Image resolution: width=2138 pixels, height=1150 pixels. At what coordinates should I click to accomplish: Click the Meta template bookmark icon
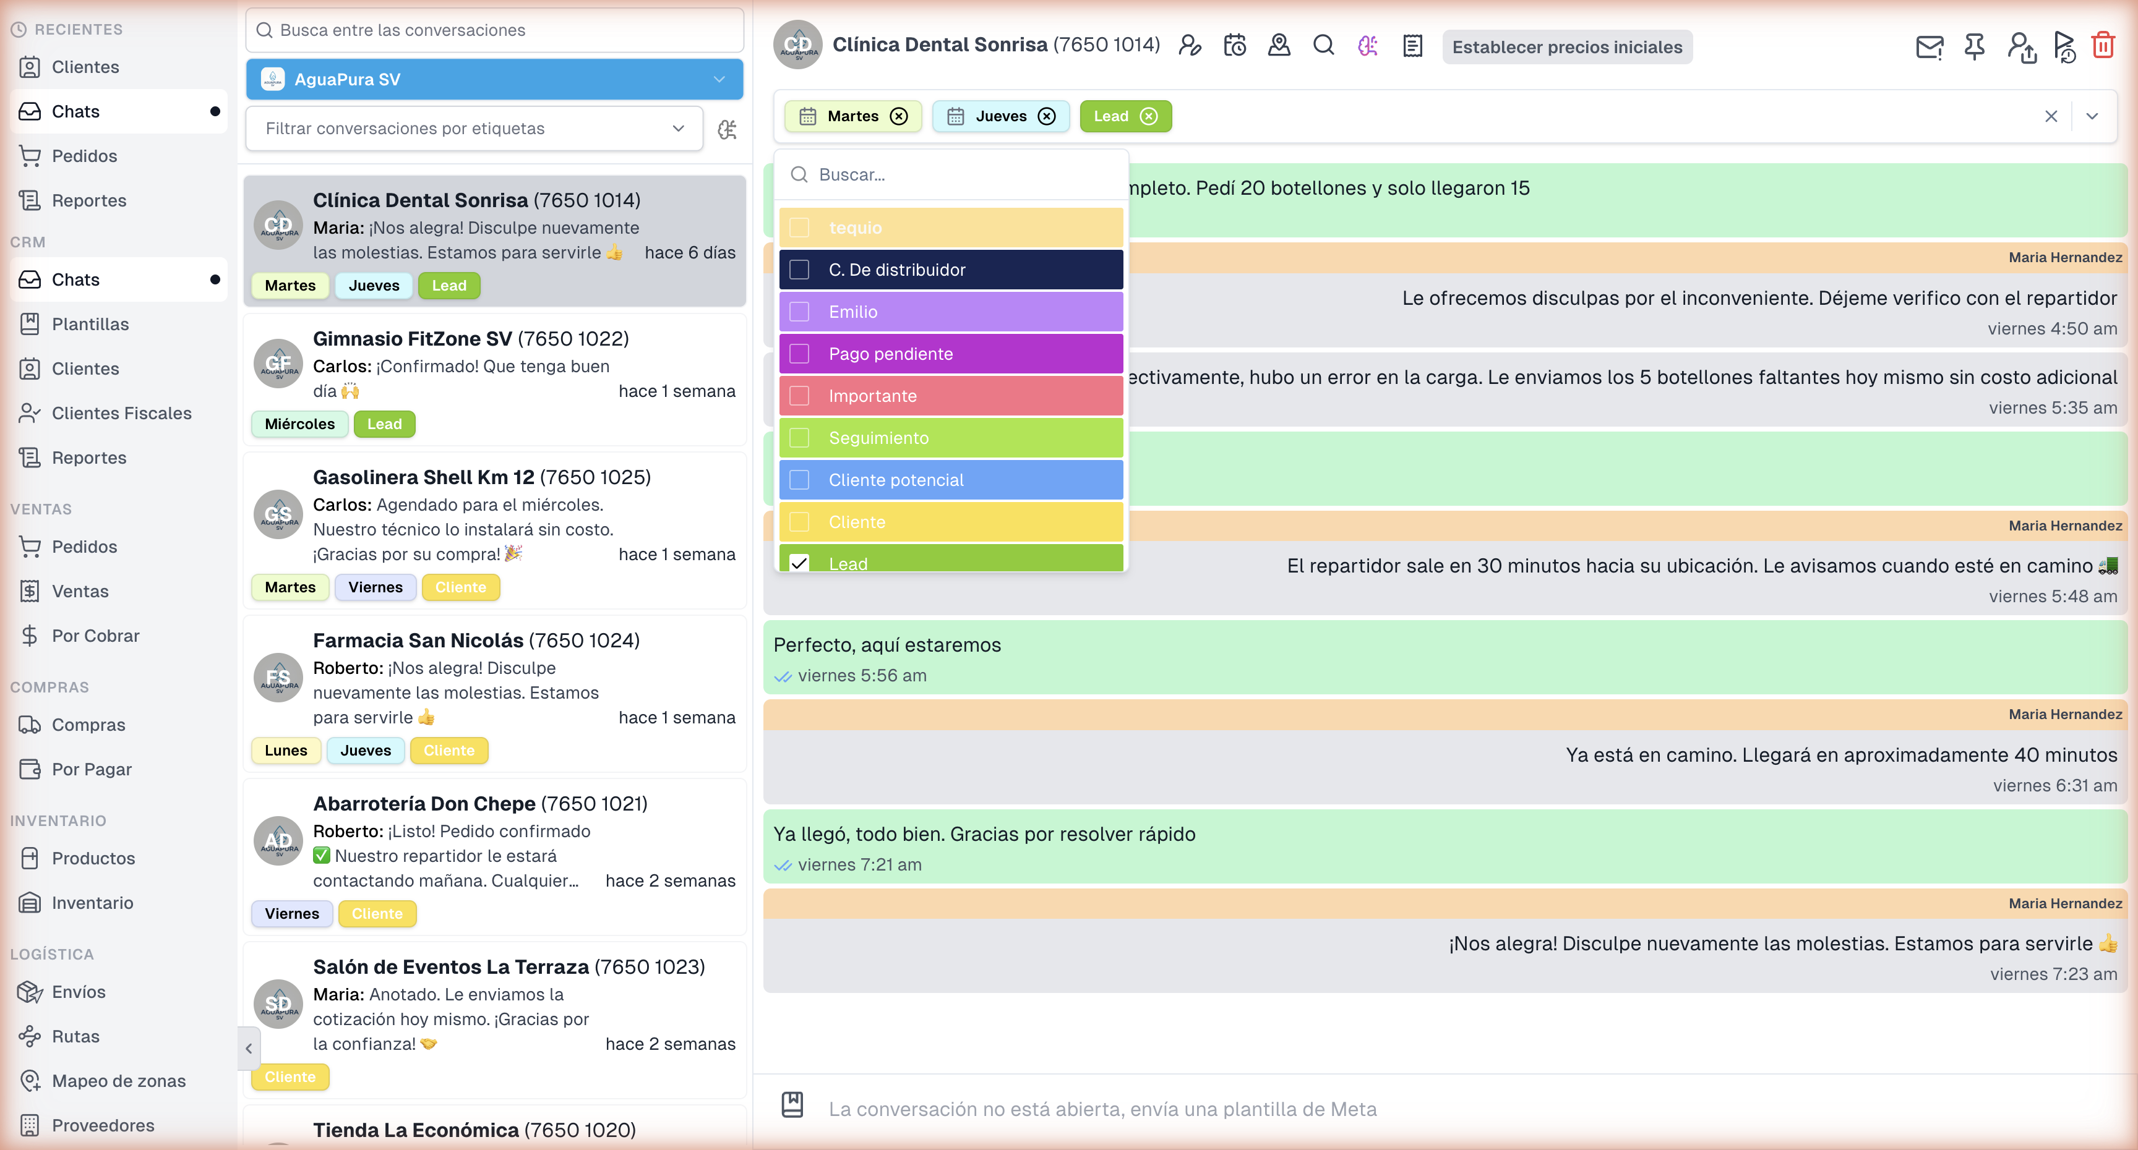[792, 1104]
